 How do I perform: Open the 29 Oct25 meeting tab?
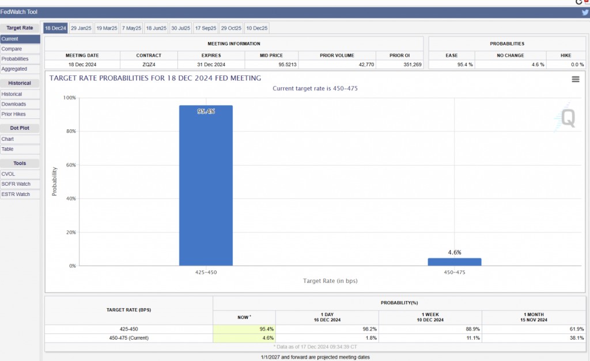click(231, 28)
